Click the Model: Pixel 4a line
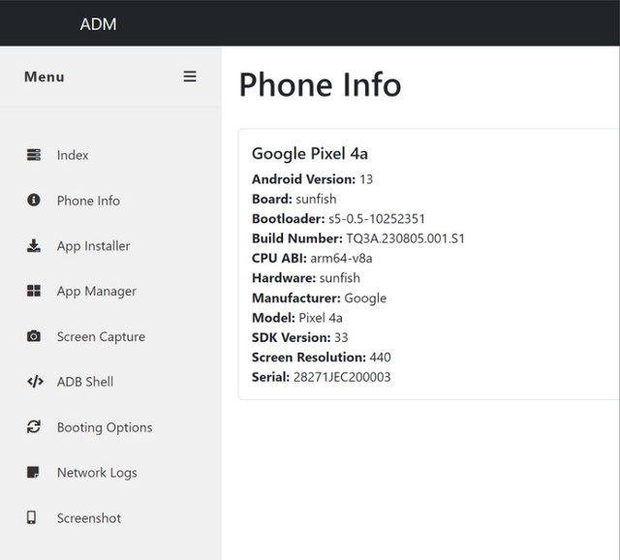Viewport: 620px width, 560px height. click(297, 318)
